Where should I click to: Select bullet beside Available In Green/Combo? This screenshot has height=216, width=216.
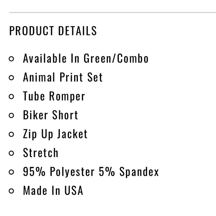(x=11, y=59)
